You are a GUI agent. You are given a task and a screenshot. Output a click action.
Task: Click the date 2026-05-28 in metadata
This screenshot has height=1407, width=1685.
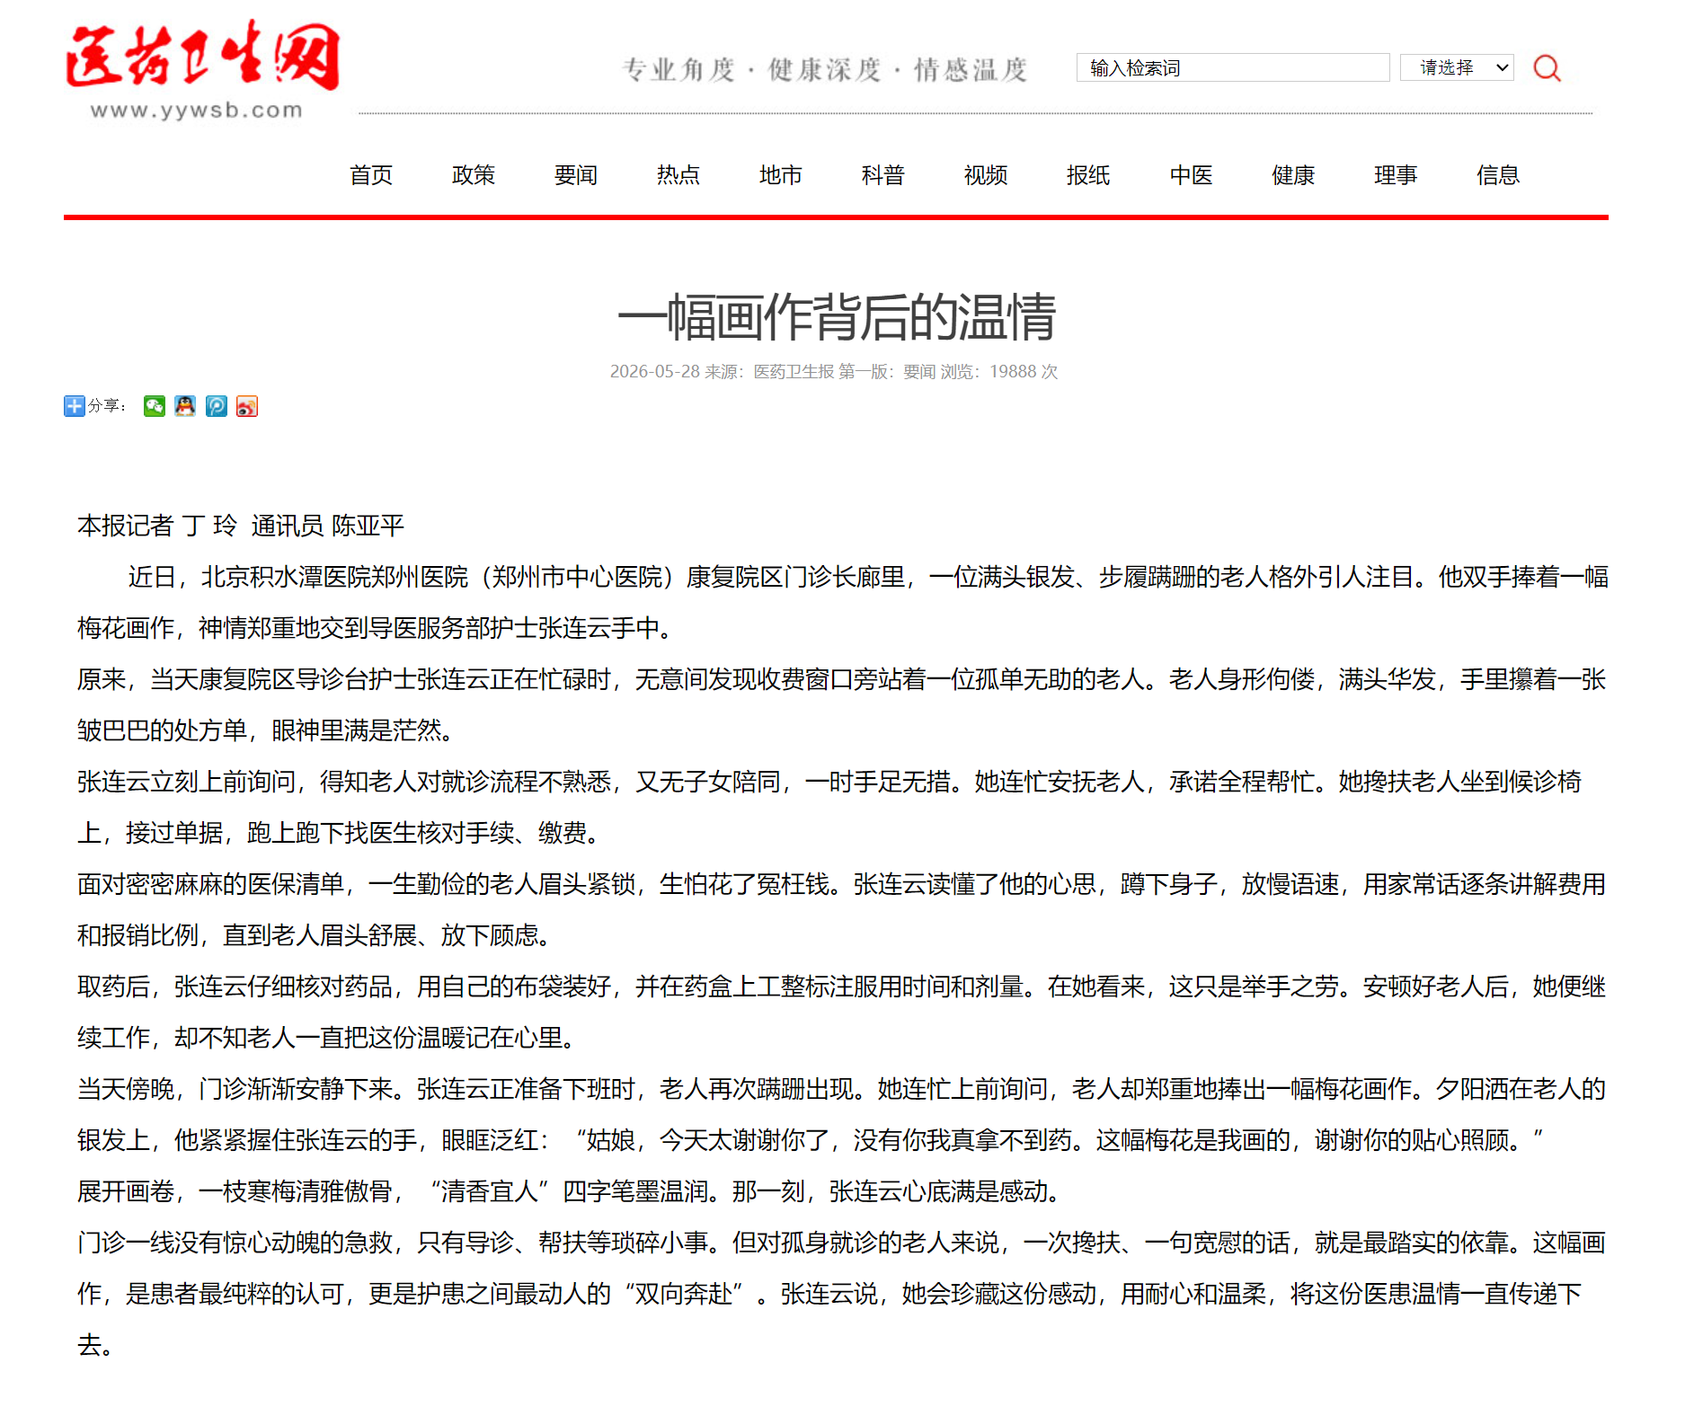(654, 372)
